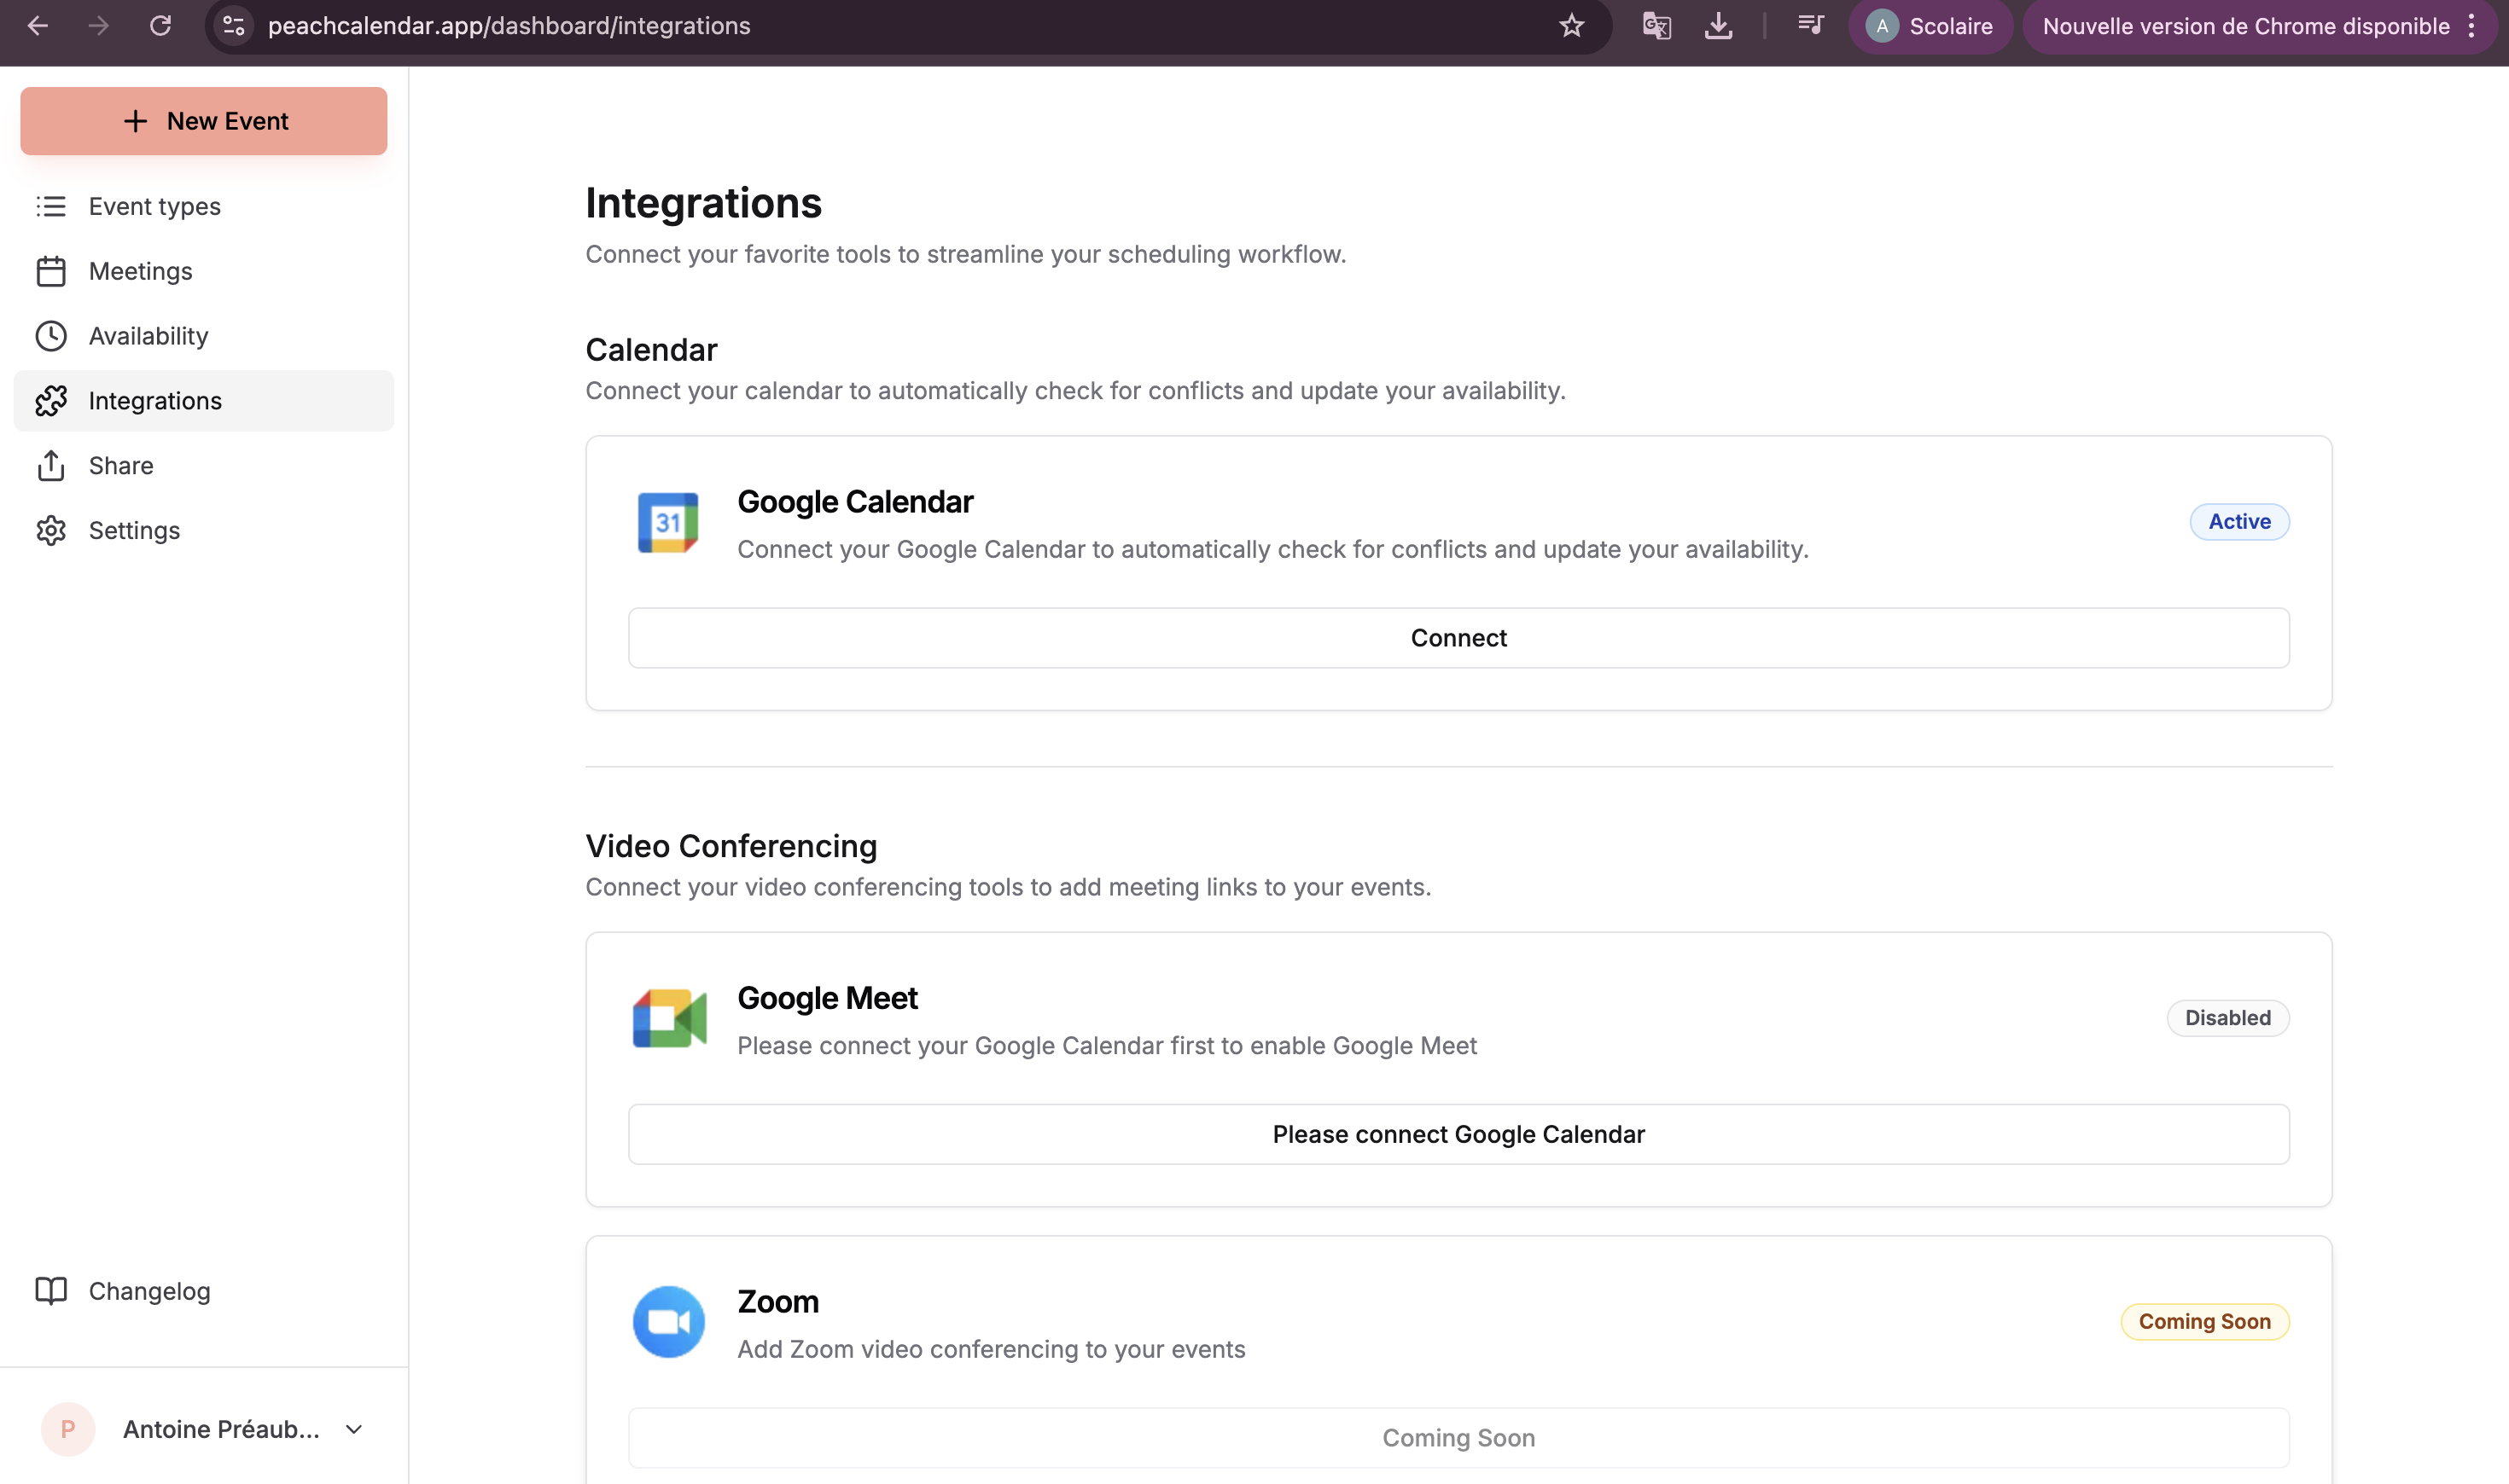
Task: Select the Integrations puzzle icon
Action: [x=51, y=400]
